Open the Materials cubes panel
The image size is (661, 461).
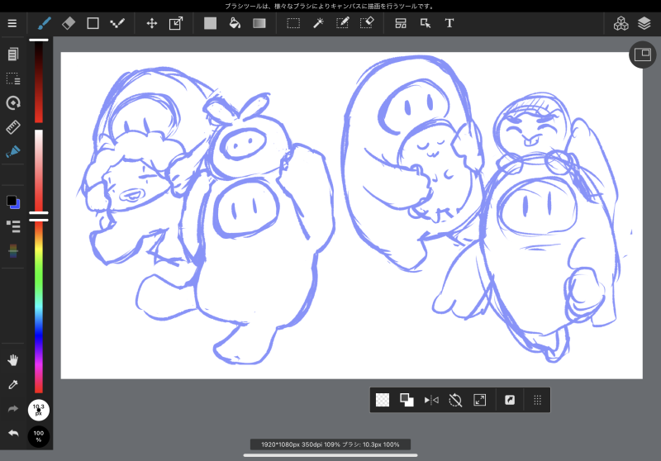click(621, 23)
